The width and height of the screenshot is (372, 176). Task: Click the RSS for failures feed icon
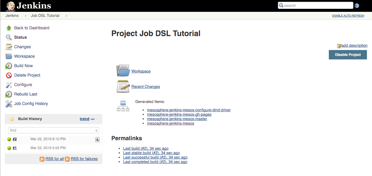[67, 159]
